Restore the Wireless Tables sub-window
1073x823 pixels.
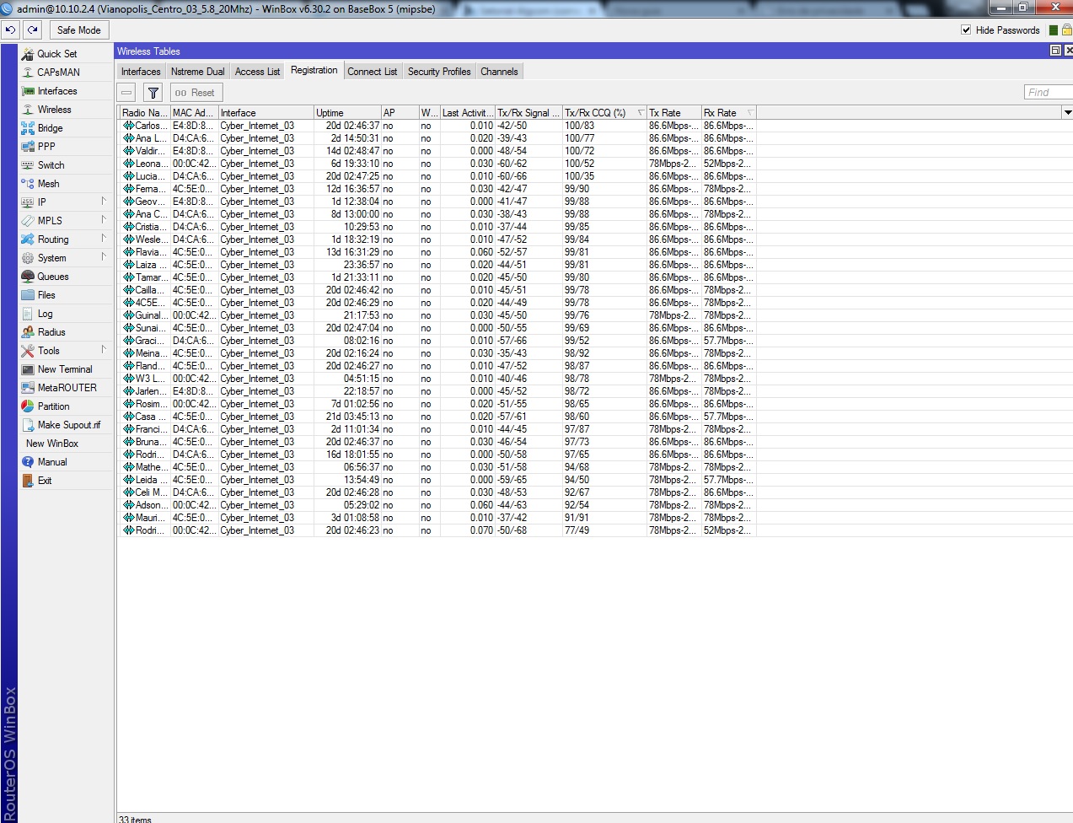(1055, 51)
